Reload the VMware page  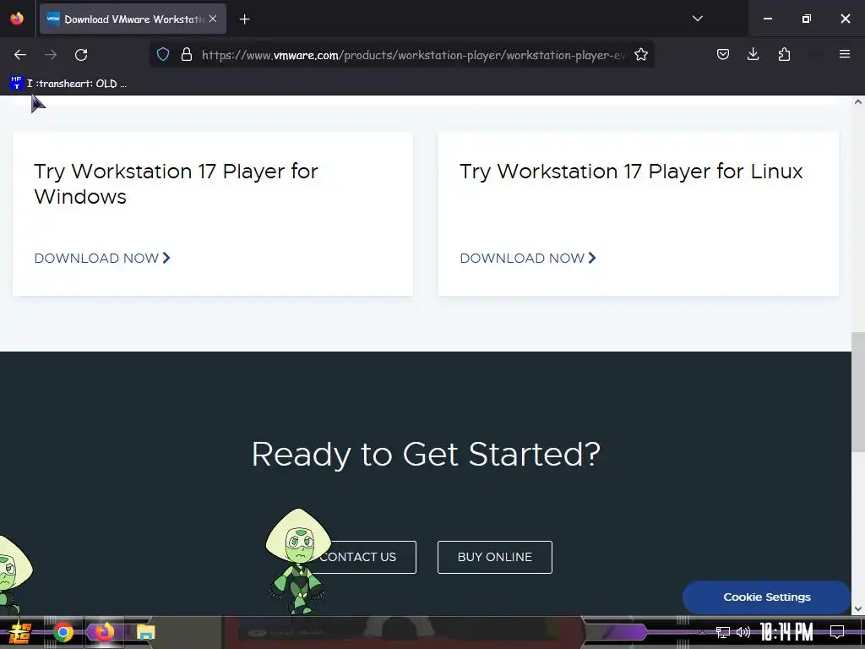click(x=81, y=55)
